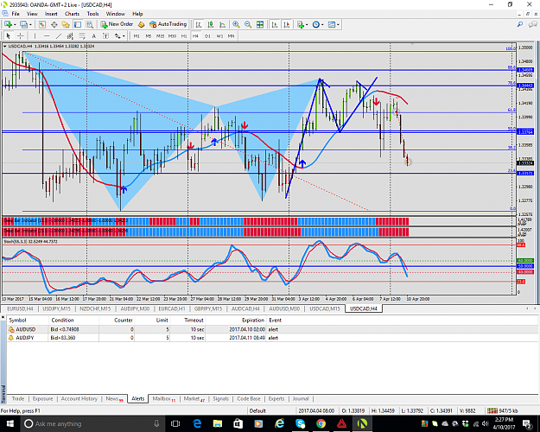Open the Tools menu

(x=92, y=14)
